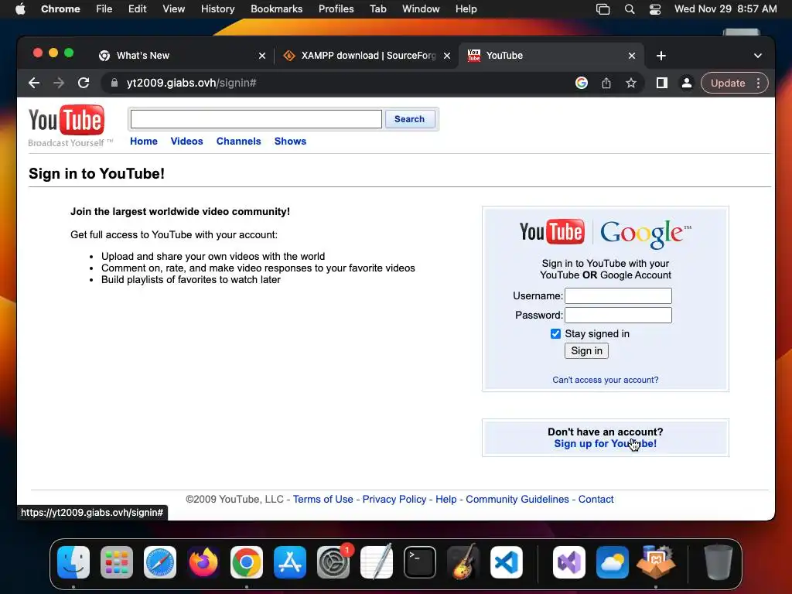Open the Apple menu
Screen dimensions: 792x594
pos(20,9)
